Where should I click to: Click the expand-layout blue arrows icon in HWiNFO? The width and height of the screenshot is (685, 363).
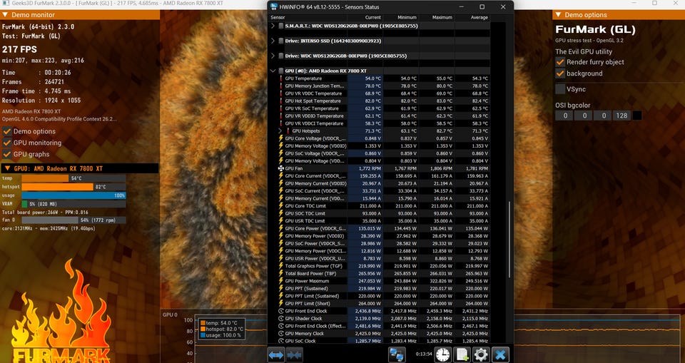pyautogui.click(x=276, y=354)
